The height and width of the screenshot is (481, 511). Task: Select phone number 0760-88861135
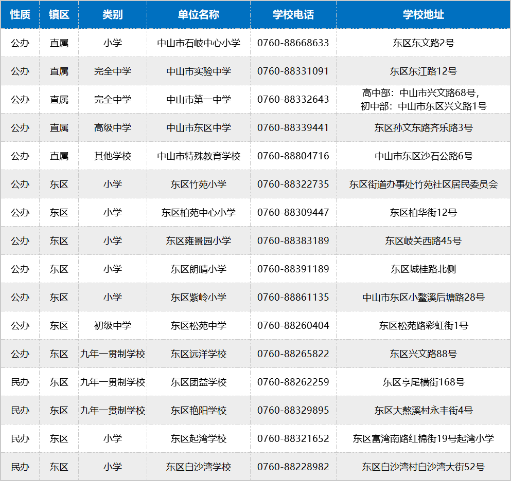293,298
